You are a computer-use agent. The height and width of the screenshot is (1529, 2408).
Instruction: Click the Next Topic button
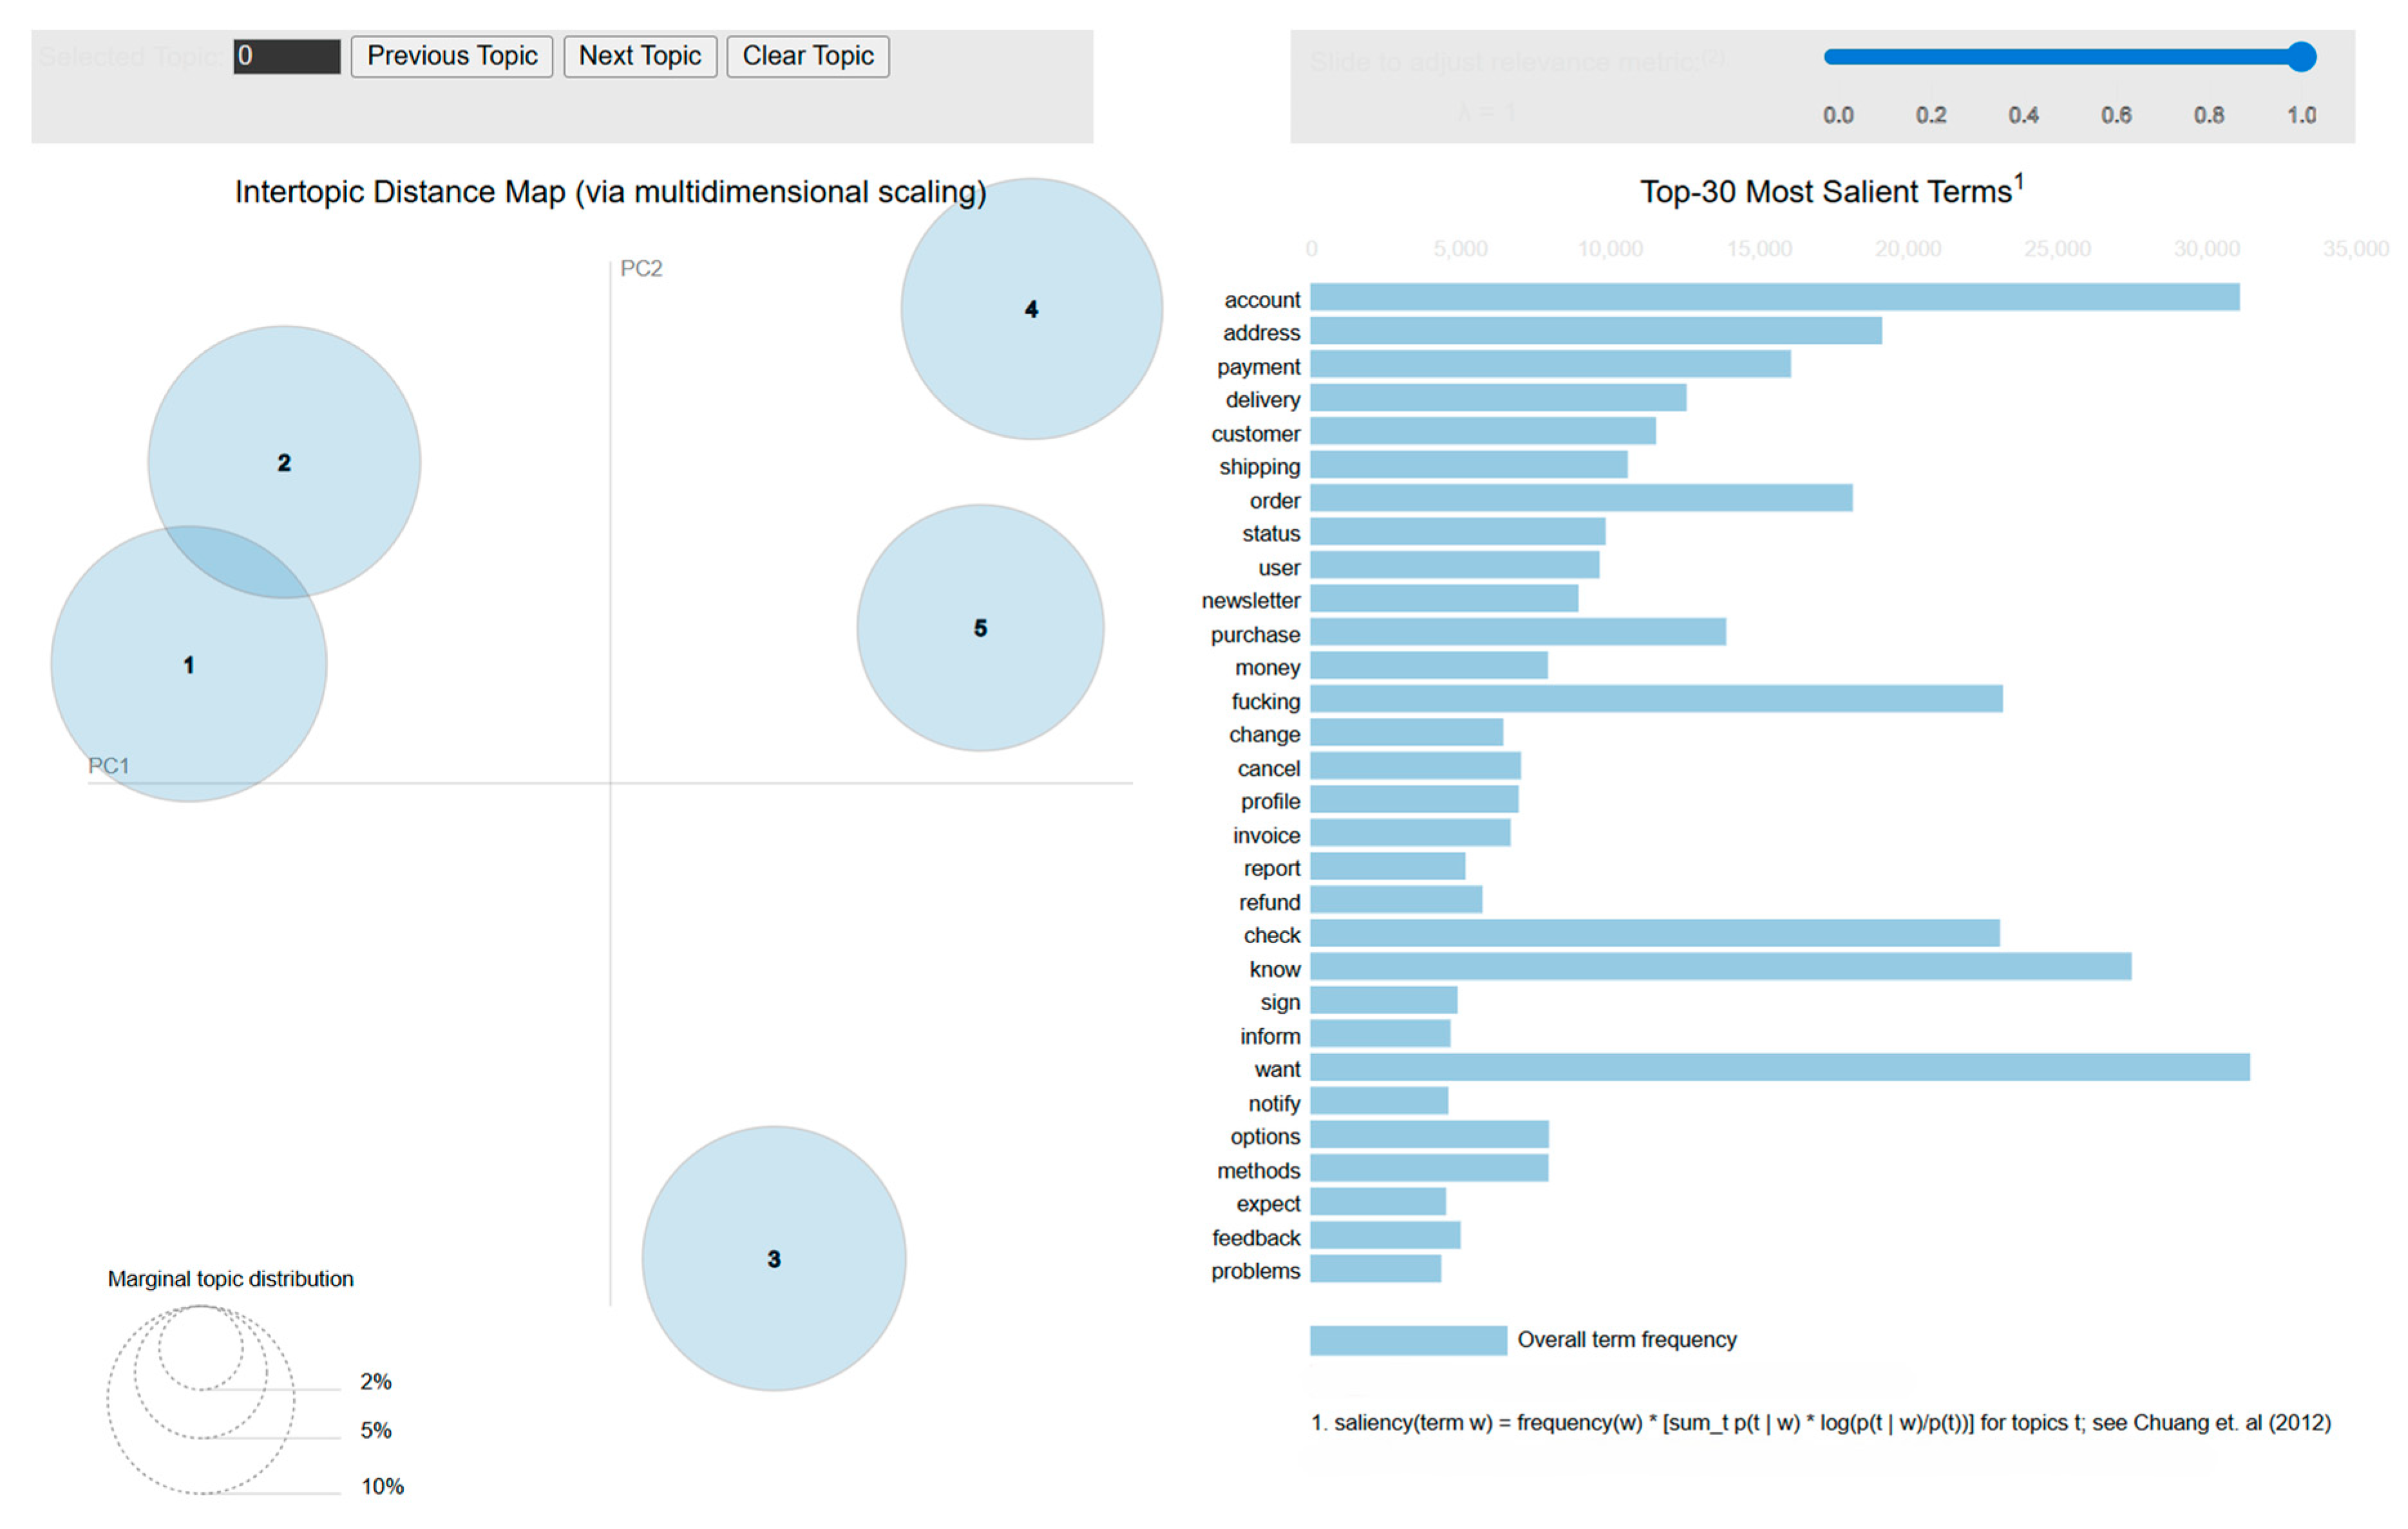(640, 56)
